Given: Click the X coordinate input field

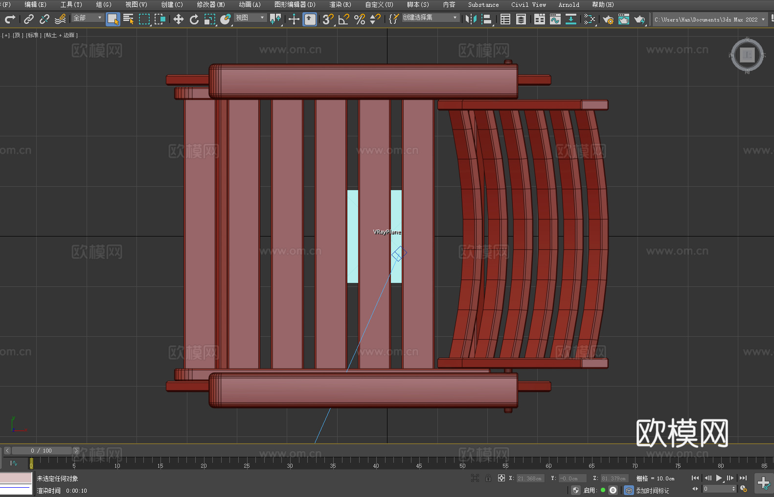Looking at the screenshot, I should tap(530, 478).
